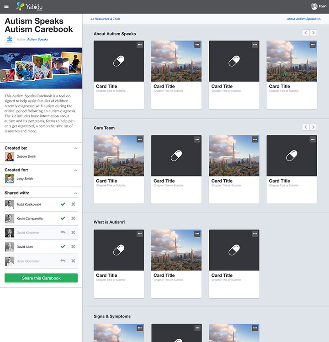This screenshot has height=342, width=329.
Task: Collapse the Created for section
Action: tap(76, 171)
